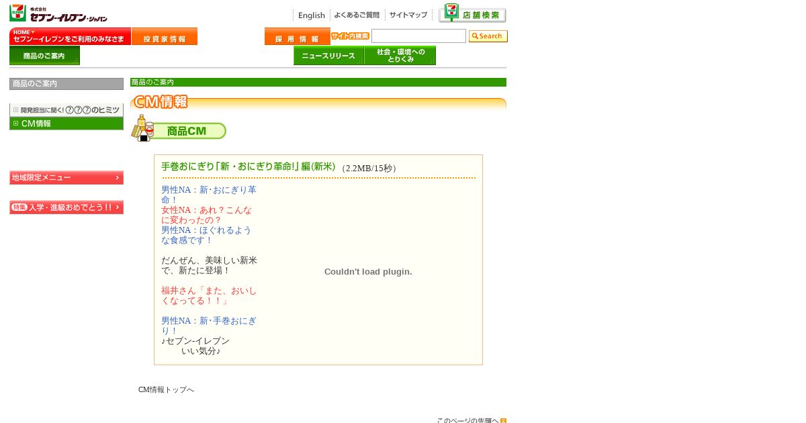Click the Couldn't load plugin area

click(x=368, y=272)
